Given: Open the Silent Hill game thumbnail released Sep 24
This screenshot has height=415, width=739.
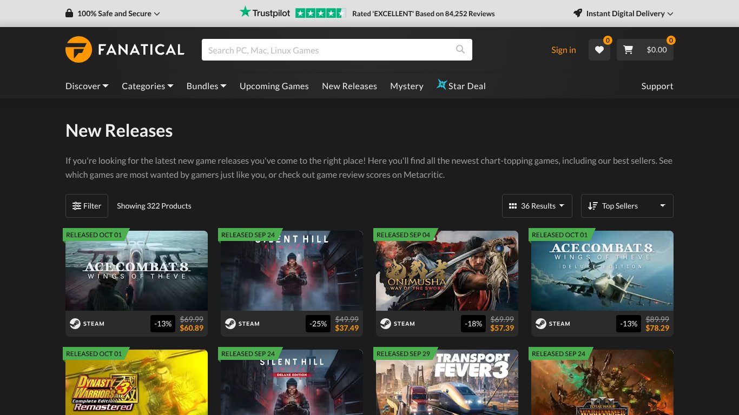Looking at the screenshot, I should tap(292, 271).
